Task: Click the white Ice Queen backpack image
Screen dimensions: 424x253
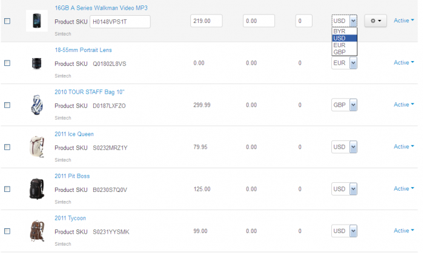Action: point(37,146)
